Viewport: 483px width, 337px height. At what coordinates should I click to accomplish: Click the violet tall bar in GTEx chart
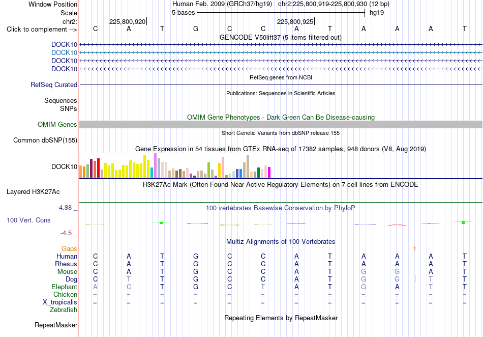155,165
